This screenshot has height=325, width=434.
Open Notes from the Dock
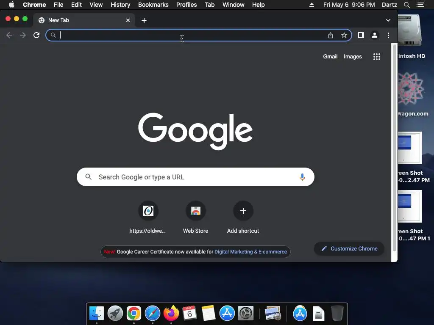click(209, 314)
